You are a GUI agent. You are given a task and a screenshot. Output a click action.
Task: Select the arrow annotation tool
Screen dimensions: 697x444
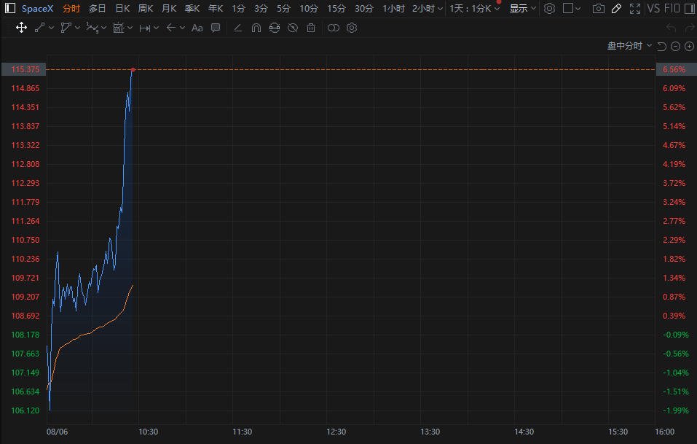click(170, 28)
